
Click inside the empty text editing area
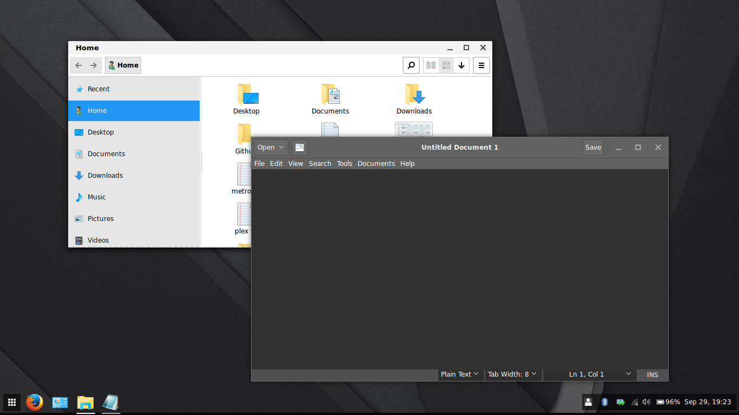pyautogui.click(x=460, y=269)
